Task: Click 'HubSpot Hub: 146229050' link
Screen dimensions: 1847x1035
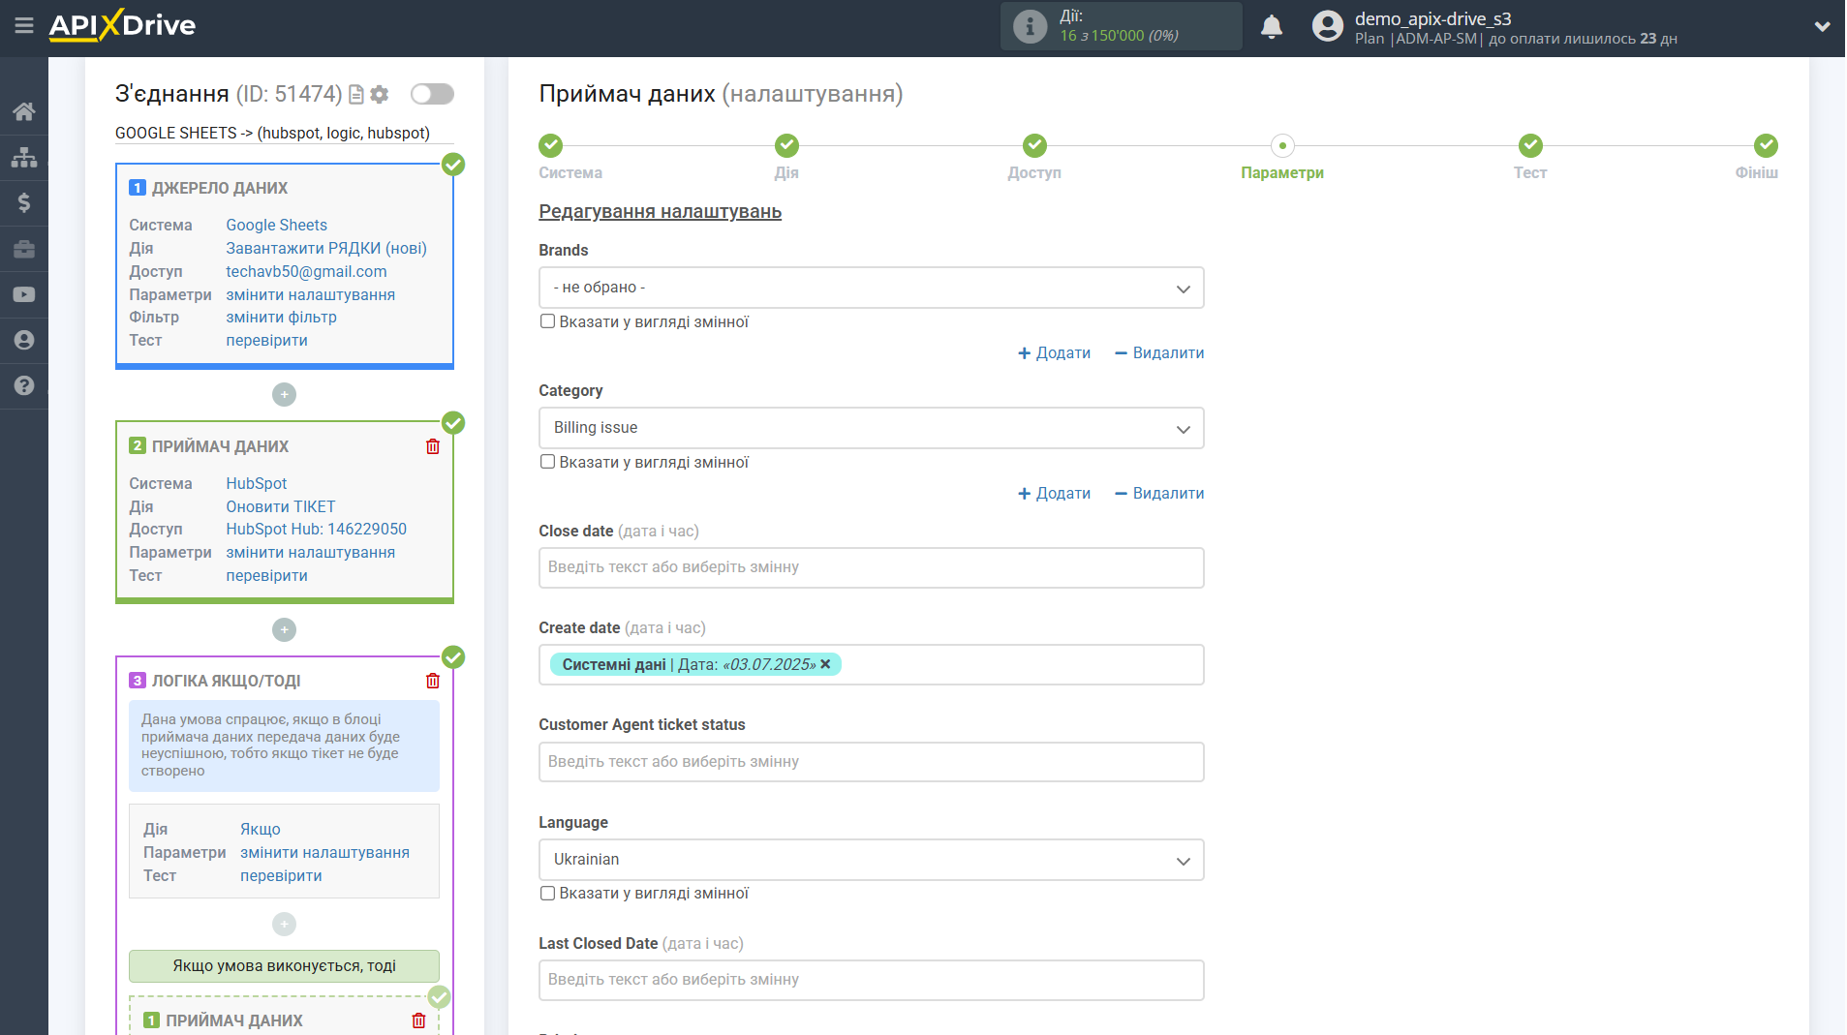Action: pyautogui.click(x=317, y=529)
